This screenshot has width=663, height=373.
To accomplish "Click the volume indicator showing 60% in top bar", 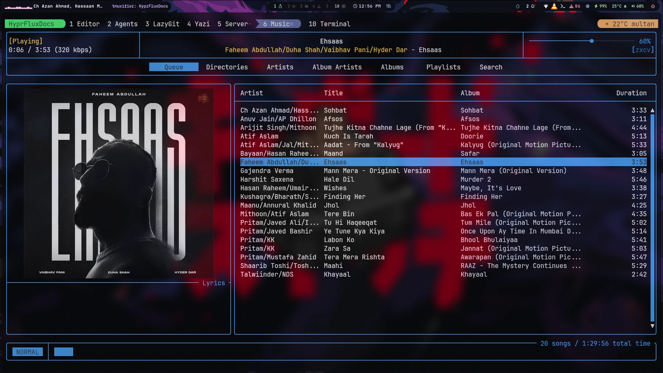I will click(637, 6).
